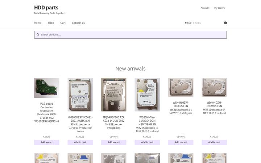Open WD40NDZM-59PW8S1 product title
Viewport: 261px width, 163px height.
214,108
